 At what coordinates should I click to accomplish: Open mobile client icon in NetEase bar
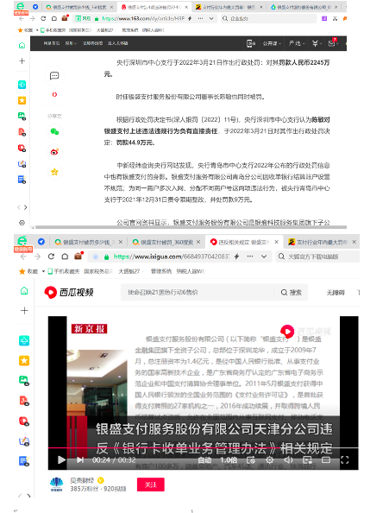(250, 43)
